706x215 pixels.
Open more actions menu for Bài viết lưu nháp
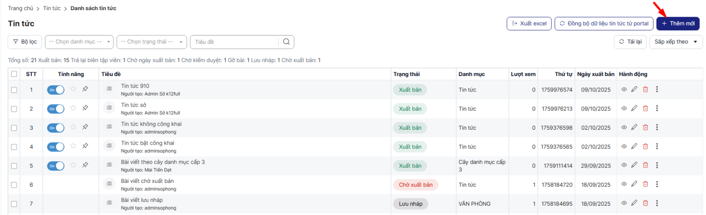coord(657,203)
